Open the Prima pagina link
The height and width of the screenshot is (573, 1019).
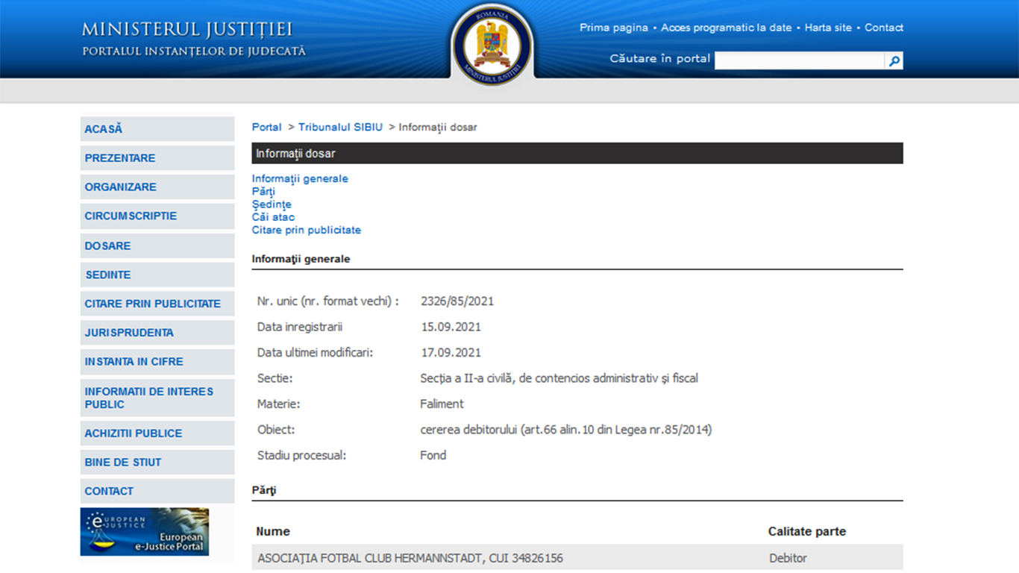pyautogui.click(x=614, y=28)
